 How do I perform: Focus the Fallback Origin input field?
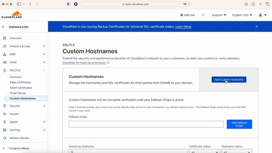tap(146, 124)
